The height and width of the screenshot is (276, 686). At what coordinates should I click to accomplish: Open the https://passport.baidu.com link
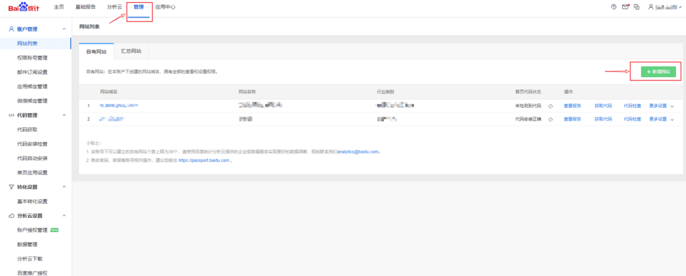[204, 161]
